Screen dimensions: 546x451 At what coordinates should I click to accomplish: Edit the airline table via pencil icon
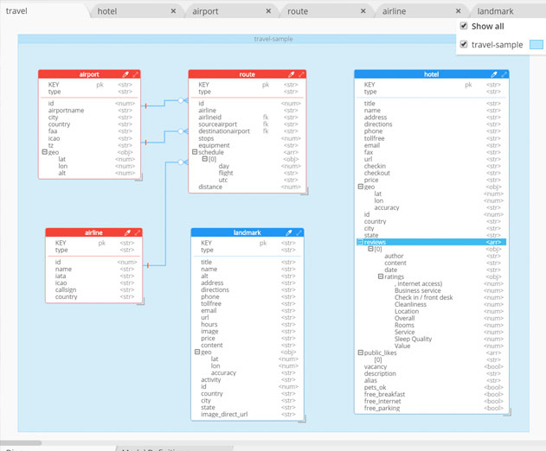click(x=127, y=232)
